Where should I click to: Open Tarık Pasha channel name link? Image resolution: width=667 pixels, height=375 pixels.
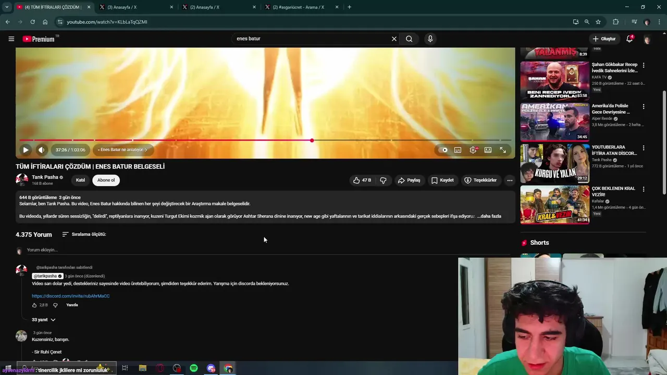coord(45,177)
